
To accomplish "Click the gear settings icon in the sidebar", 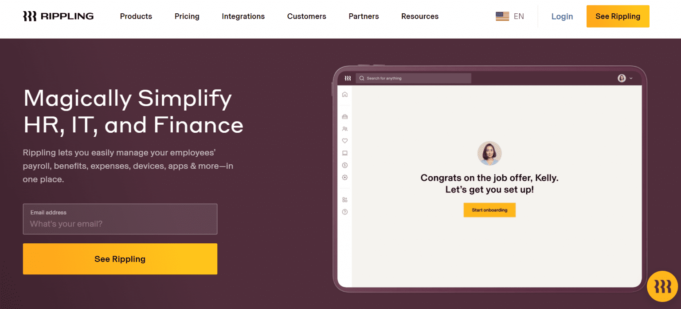I will [x=345, y=177].
